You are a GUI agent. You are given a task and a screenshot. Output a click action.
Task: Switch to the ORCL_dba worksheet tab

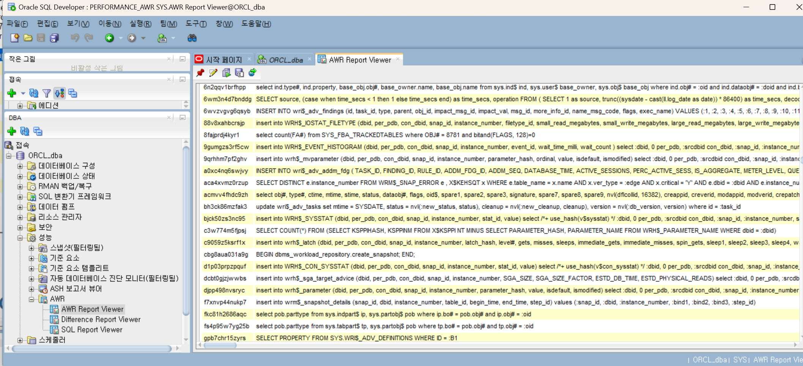pyautogui.click(x=286, y=60)
